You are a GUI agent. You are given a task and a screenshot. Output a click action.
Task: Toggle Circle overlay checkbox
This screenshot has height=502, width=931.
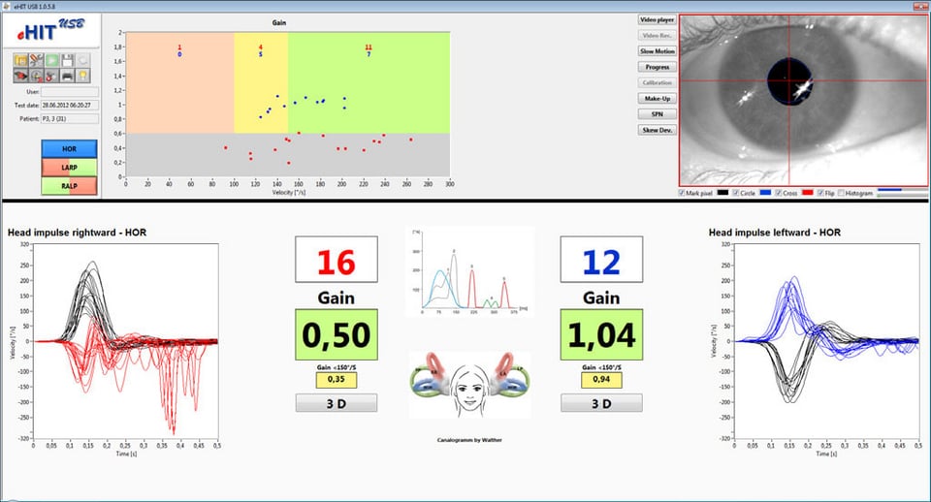coord(736,193)
